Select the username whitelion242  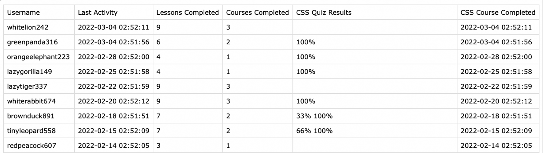point(28,27)
